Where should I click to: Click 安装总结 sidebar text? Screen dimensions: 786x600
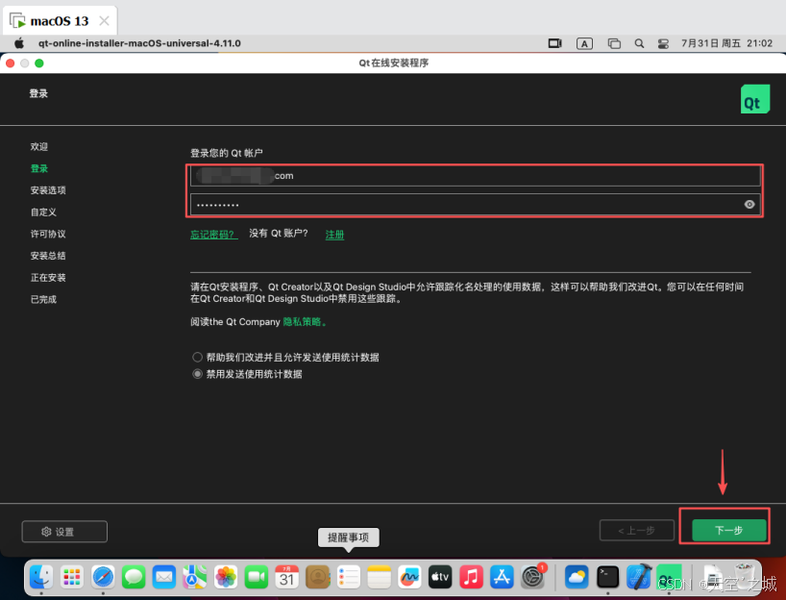click(48, 256)
